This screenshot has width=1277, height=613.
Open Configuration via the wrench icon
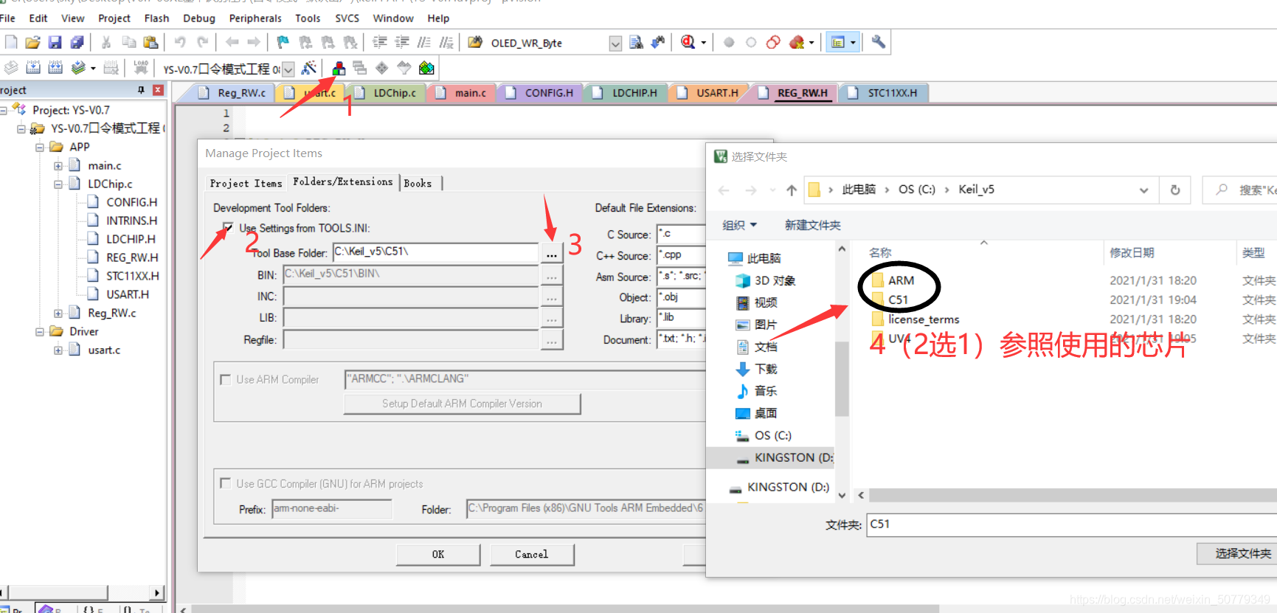(878, 42)
